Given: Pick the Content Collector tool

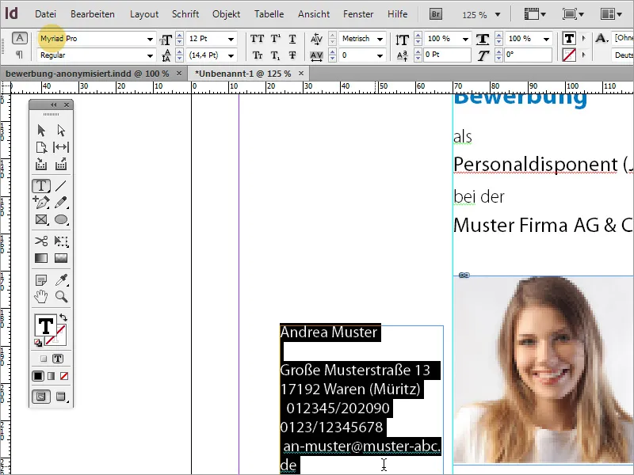Looking at the screenshot, I should (x=41, y=165).
